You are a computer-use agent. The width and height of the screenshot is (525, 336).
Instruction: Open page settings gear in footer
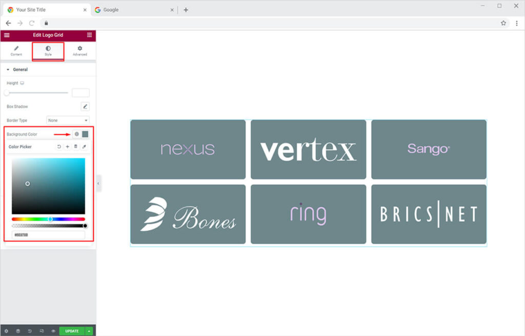[6, 331]
